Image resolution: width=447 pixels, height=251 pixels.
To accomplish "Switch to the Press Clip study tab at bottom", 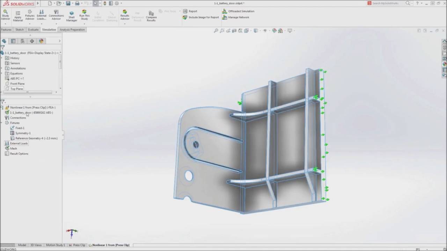I will 77,245.
